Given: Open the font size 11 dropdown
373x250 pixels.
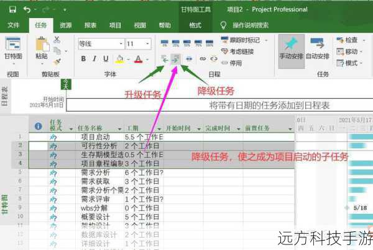Looking at the screenshot, I should 147,43.
